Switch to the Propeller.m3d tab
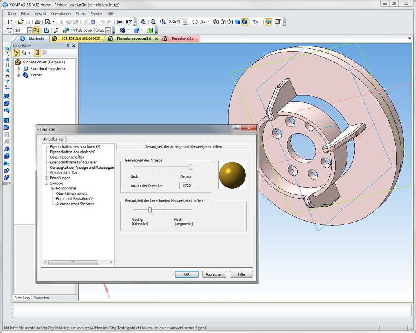This screenshot has width=416, height=333. (x=180, y=39)
